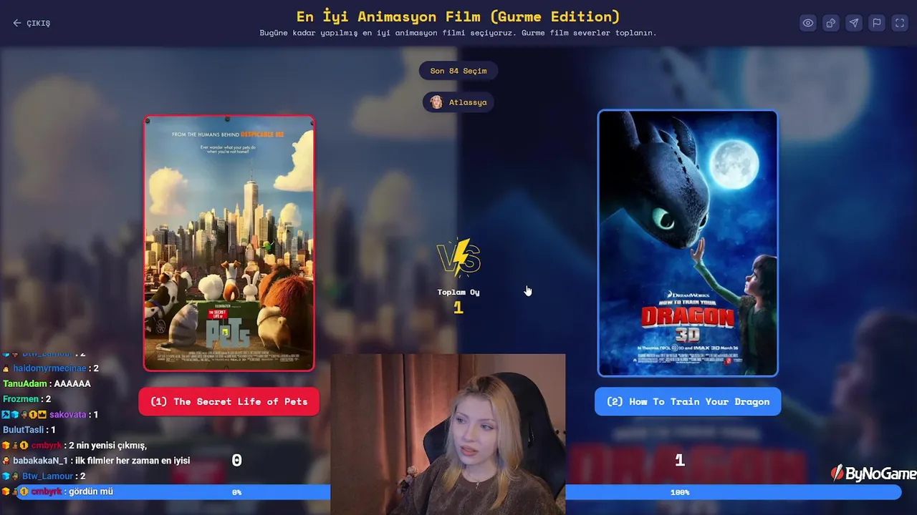
Task: Click chat user haidomyrmecinae
Action: tap(49, 368)
